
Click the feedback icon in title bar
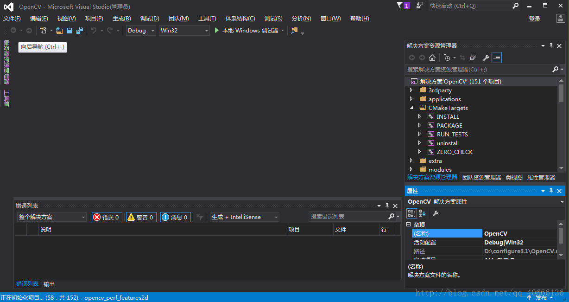pos(419,5)
